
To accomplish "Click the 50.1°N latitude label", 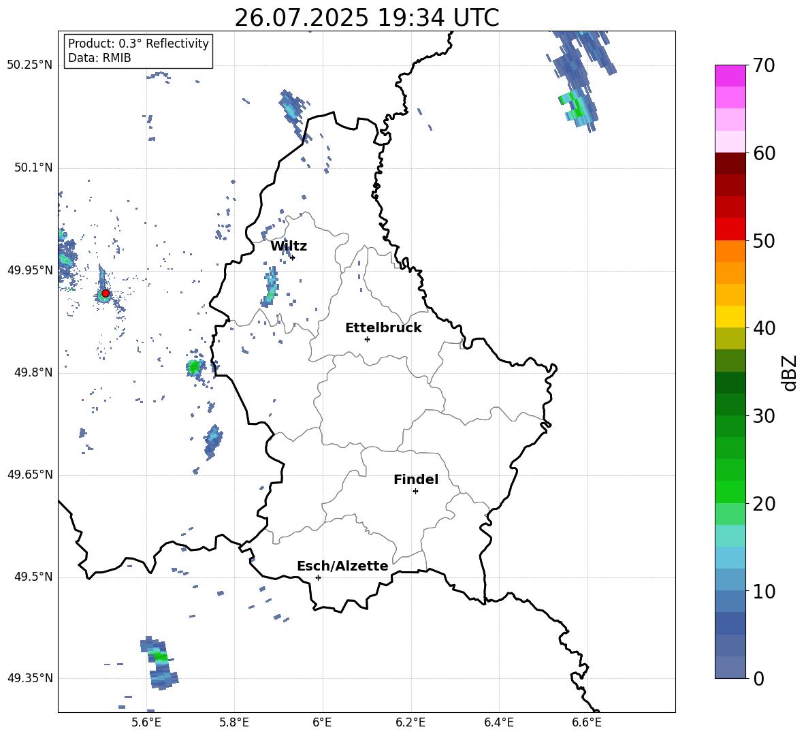I will [x=33, y=168].
